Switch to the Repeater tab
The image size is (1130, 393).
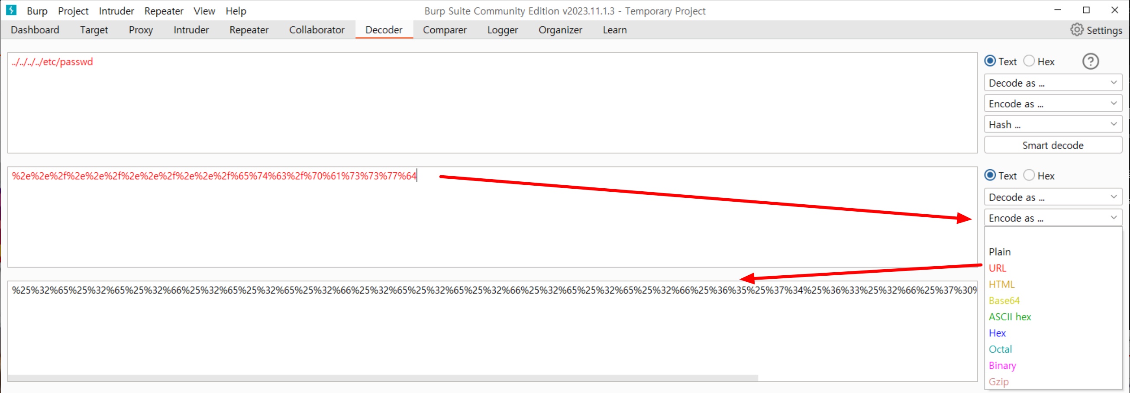249,30
